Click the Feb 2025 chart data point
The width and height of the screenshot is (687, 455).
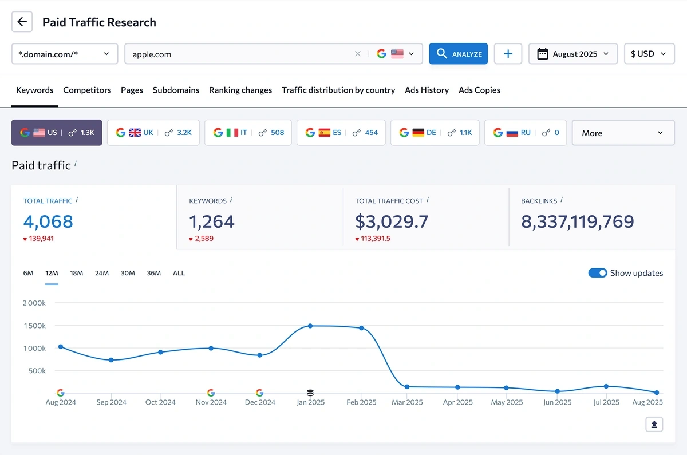(361, 328)
